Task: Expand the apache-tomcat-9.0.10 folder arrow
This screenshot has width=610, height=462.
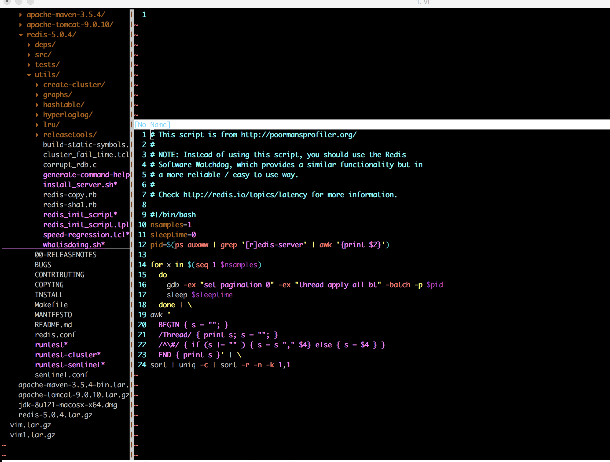Action: coord(20,25)
